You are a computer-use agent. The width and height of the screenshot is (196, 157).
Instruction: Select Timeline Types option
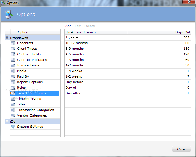[35, 99]
